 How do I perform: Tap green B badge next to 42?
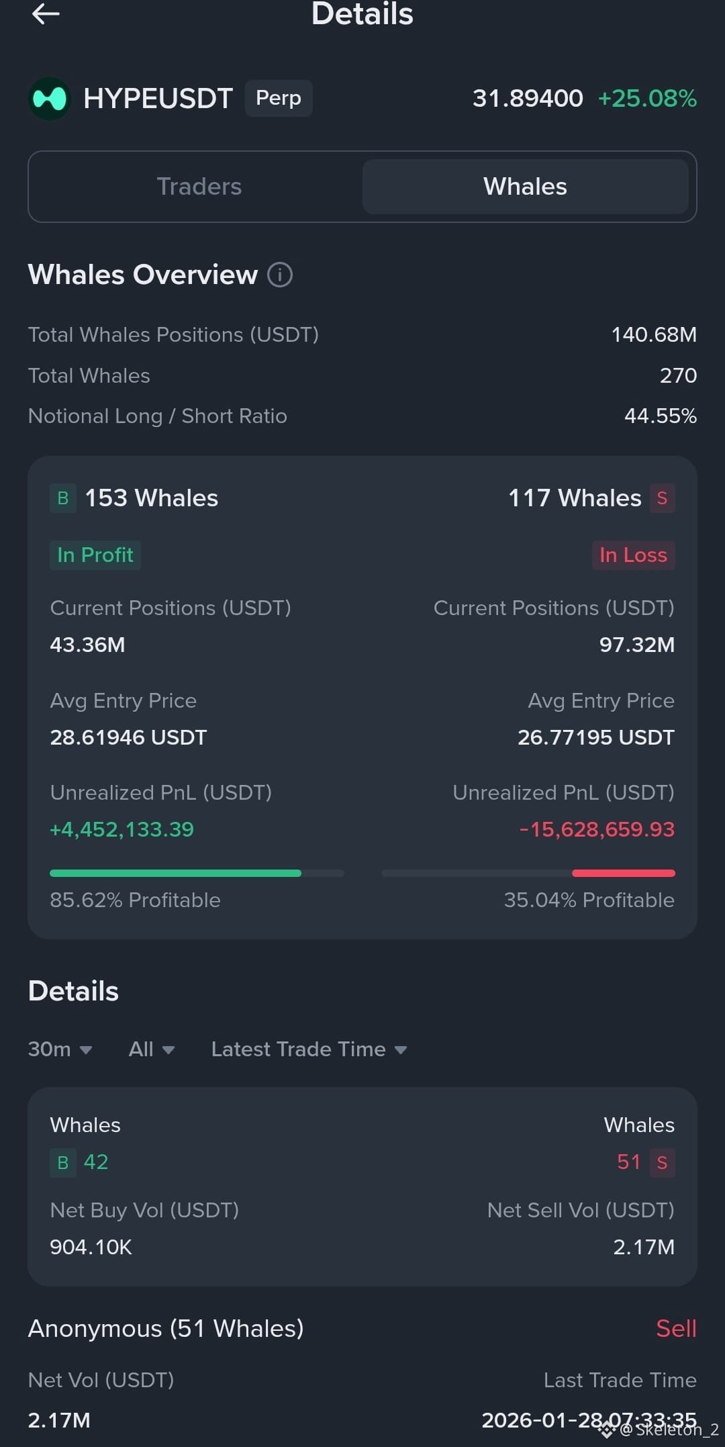tap(62, 1162)
